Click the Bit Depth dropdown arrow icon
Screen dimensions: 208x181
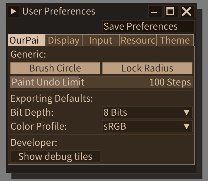coord(187,113)
